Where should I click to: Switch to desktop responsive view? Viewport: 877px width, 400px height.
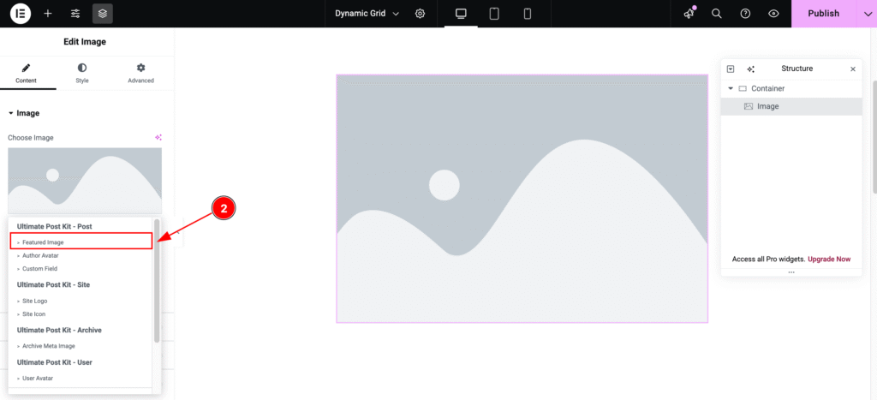pyautogui.click(x=461, y=14)
